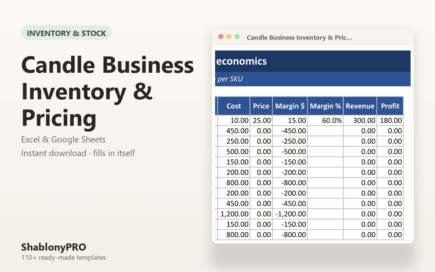
Task: Click the "Instant download · fills in itself" line
Action: (78, 153)
